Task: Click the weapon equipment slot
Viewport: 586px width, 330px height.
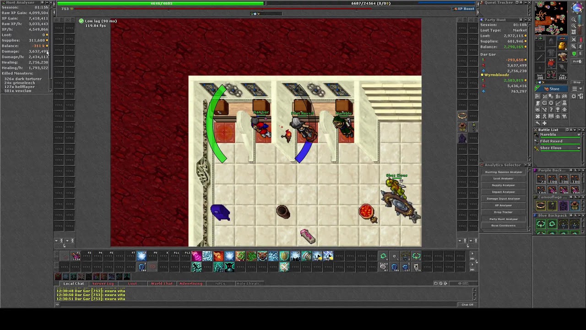Action: [x=540, y=57]
